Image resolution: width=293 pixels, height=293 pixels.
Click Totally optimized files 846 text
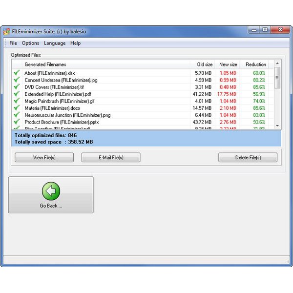coord(45,135)
